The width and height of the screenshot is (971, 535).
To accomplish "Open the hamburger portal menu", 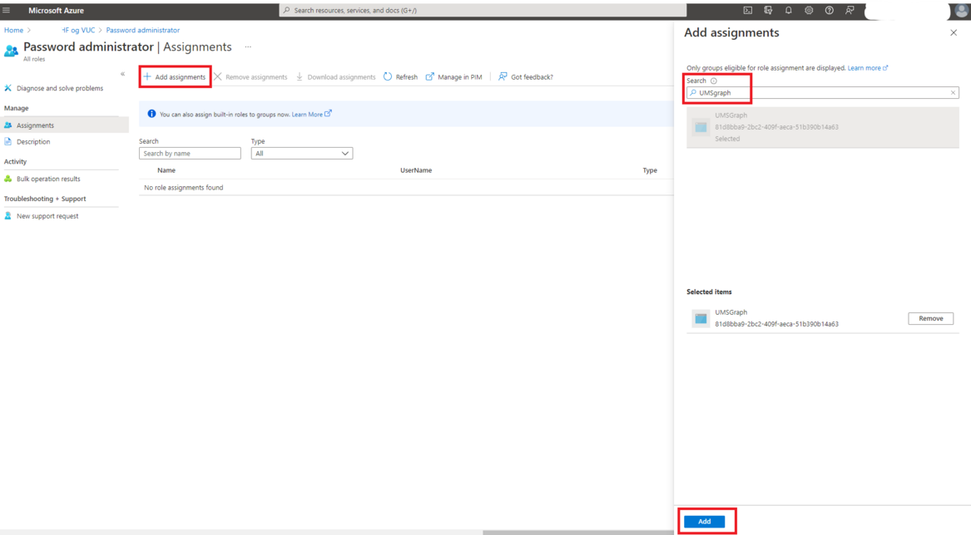I will (7, 10).
